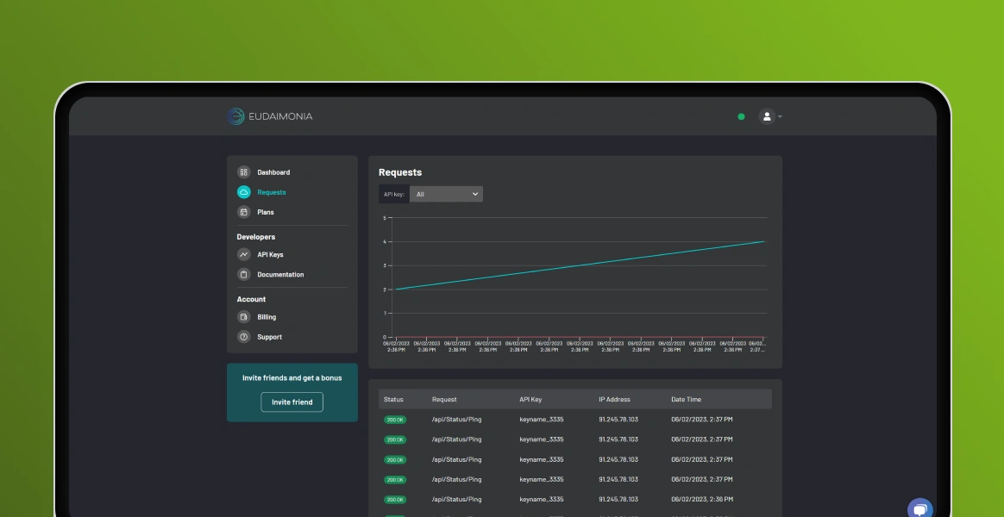Click the 'API key:' filter label
1004x517 pixels.
tap(394, 194)
